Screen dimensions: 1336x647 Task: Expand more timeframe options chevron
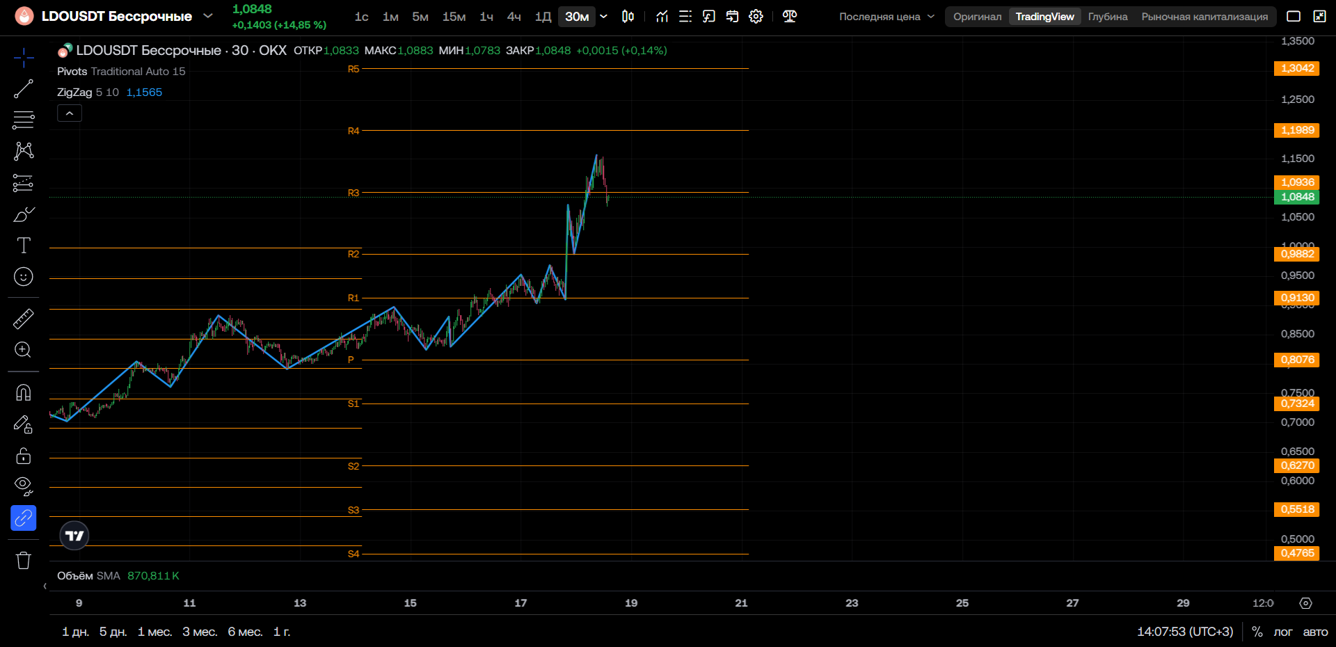pyautogui.click(x=603, y=16)
